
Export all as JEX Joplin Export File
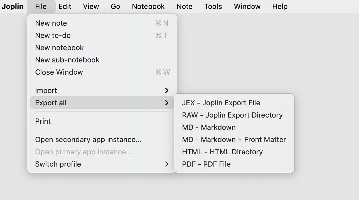[234, 103]
